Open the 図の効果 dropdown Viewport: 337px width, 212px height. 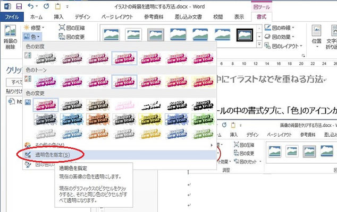(279, 37)
